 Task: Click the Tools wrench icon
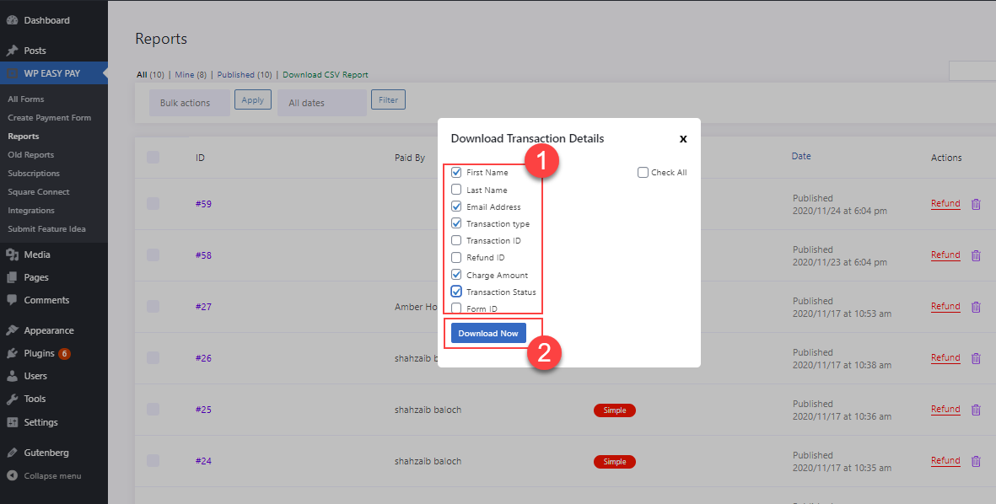click(x=12, y=399)
